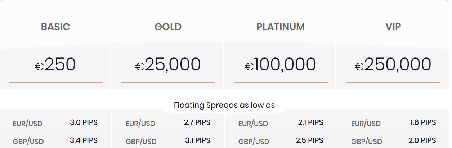Click Gold GBP/USD 3.1 PIPS value
The height and width of the screenshot is (148, 452).
pos(198,140)
